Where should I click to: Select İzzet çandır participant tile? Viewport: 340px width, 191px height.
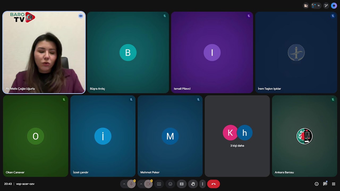(103, 136)
